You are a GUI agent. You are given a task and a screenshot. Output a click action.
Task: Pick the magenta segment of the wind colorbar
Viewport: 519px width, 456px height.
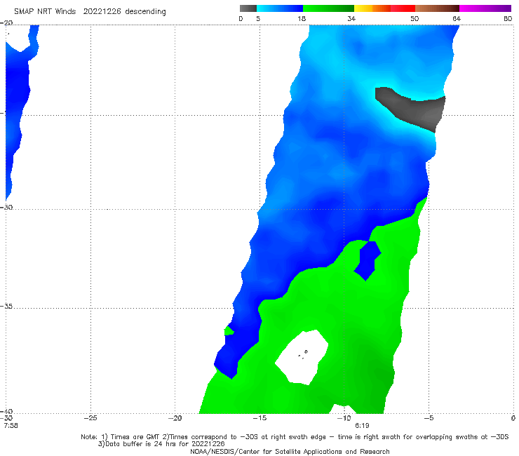coord(485,8)
